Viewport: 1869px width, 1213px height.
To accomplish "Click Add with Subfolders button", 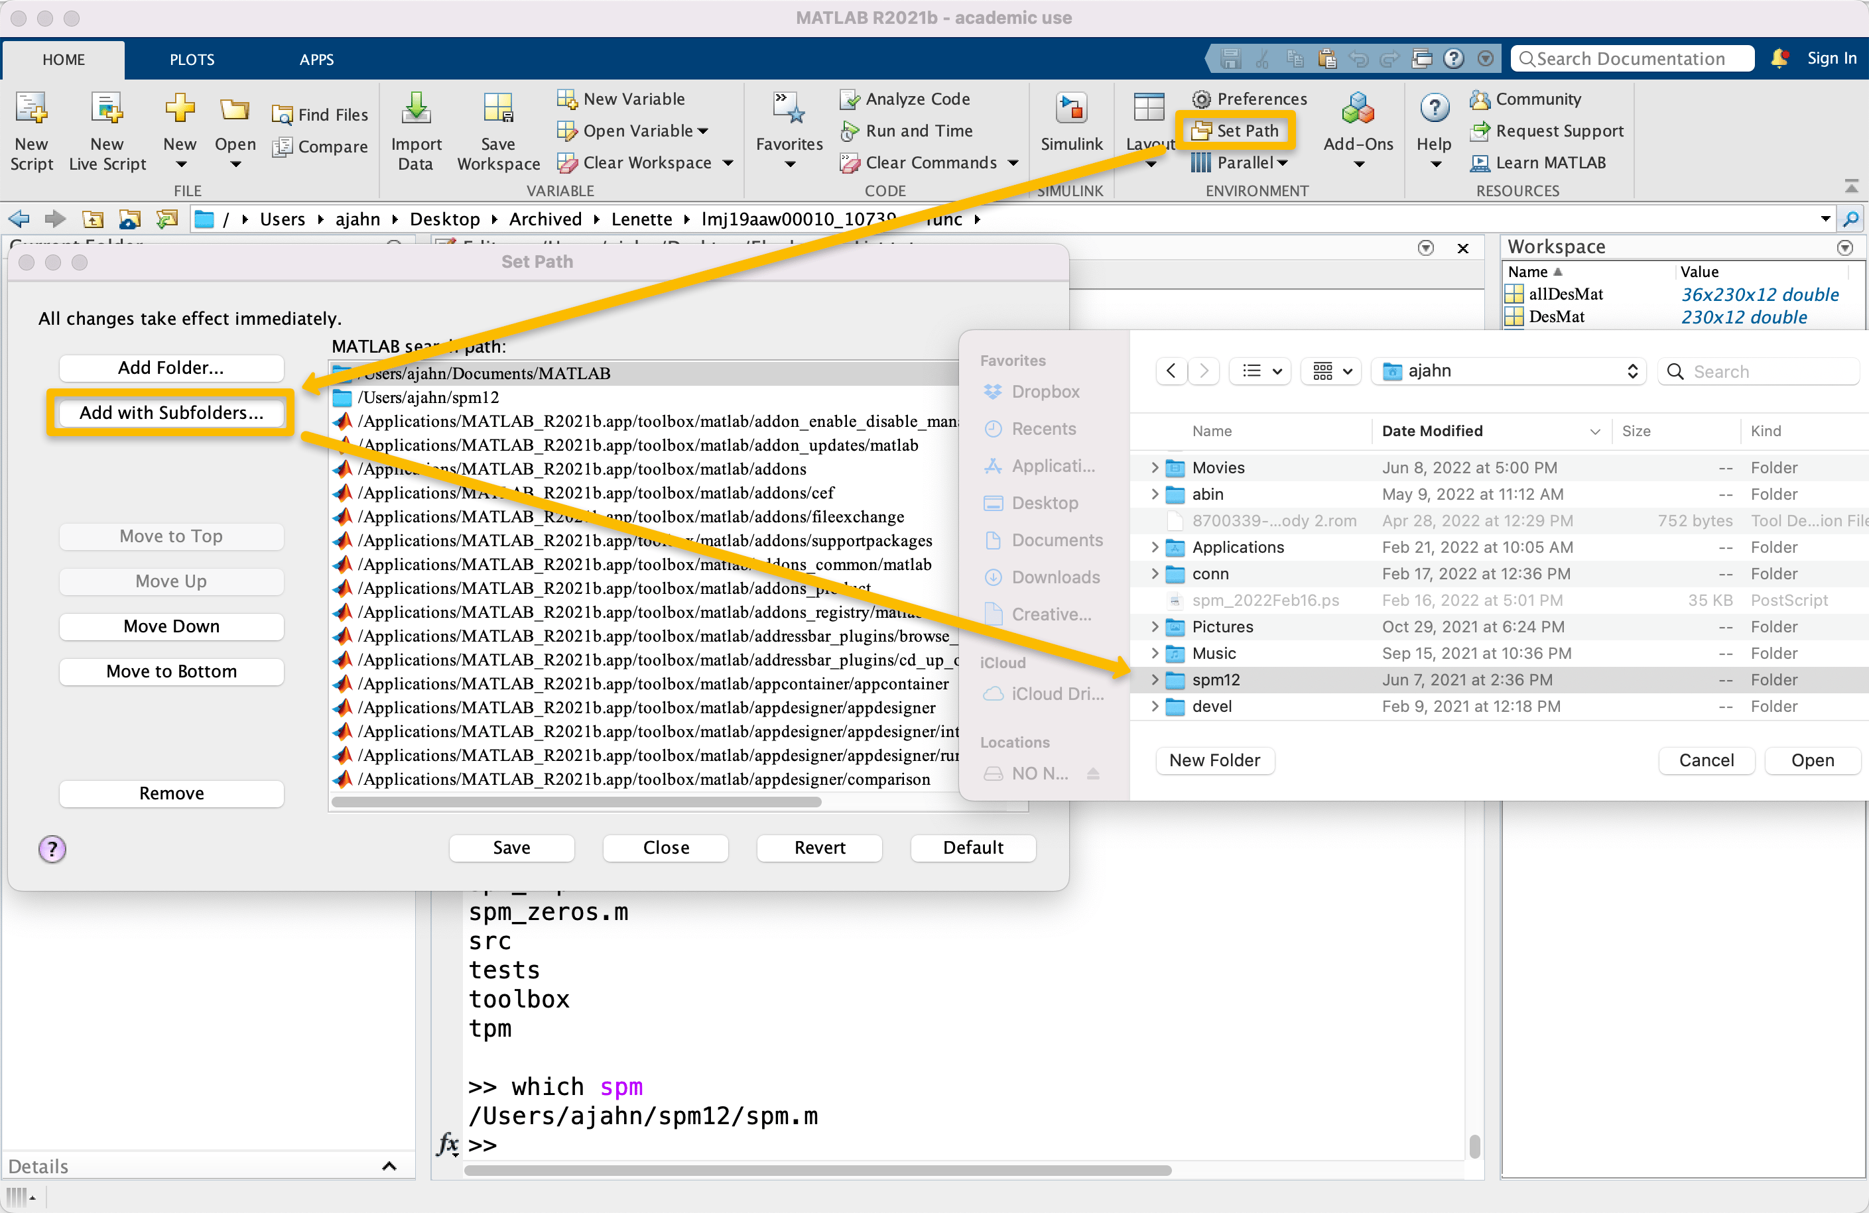I will pyautogui.click(x=171, y=413).
